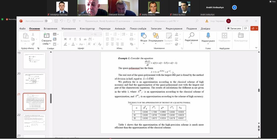Click Створити слайд new slide button
This screenshot has width=277, height=139.
(x=46, y=39)
